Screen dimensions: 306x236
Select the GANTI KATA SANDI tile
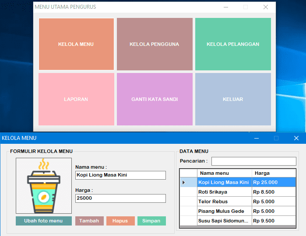[154, 99]
